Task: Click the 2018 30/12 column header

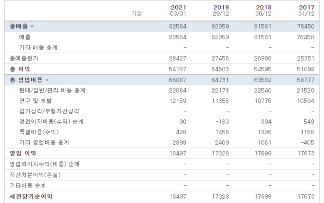Action: pyautogui.click(x=264, y=10)
